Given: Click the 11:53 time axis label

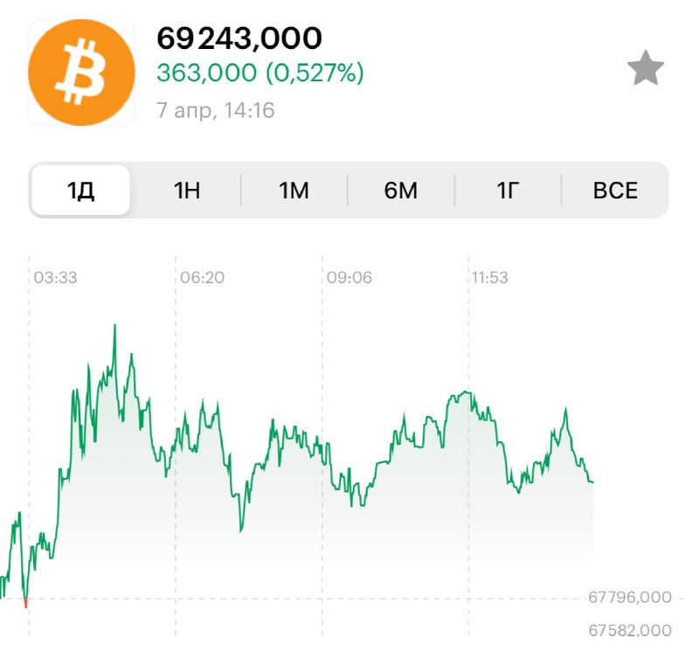Looking at the screenshot, I should coord(490,277).
